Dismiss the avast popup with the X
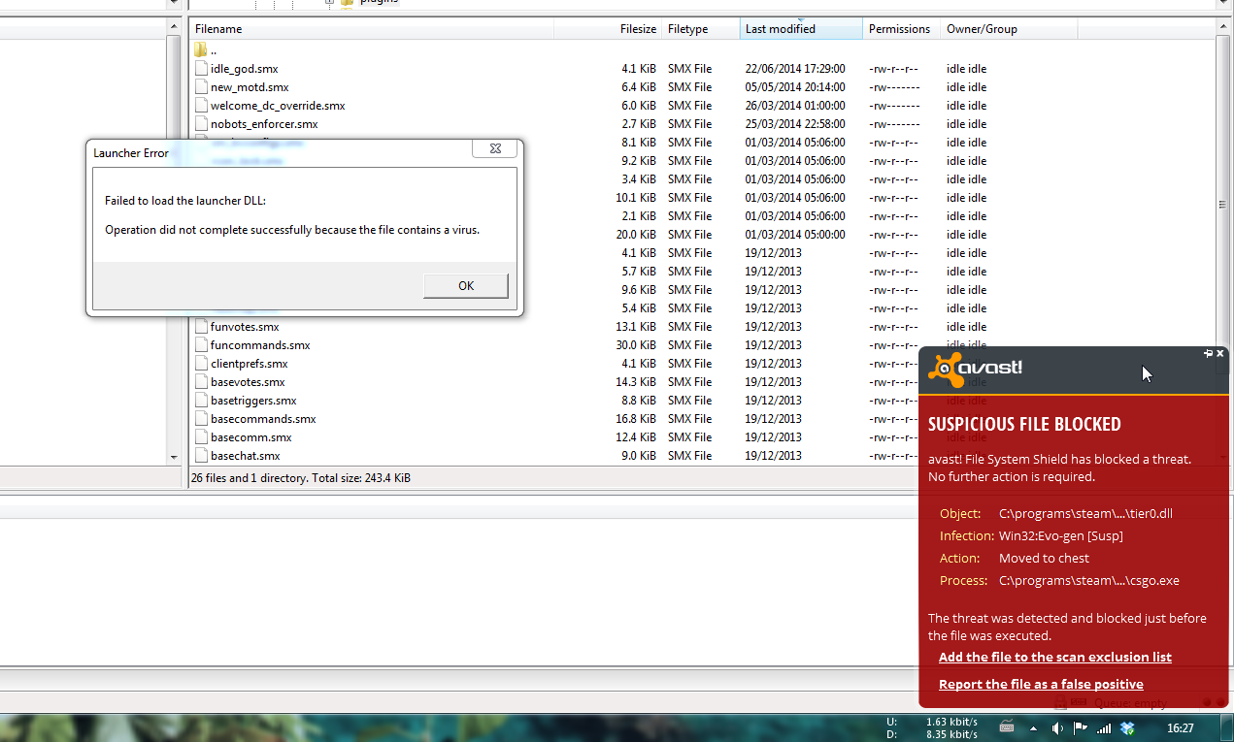 click(1220, 354)
